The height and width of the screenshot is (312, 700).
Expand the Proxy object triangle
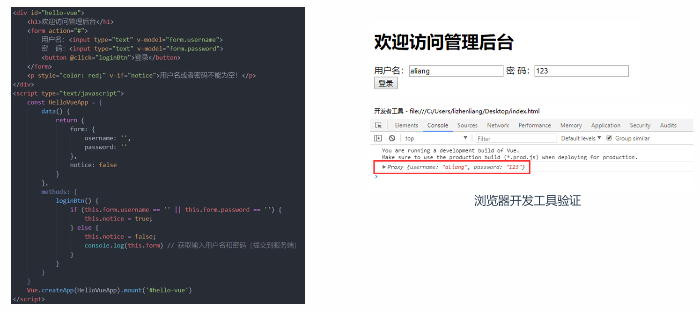coord(384,167)
